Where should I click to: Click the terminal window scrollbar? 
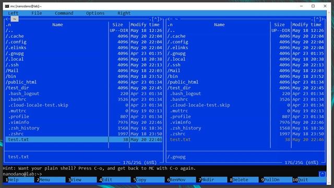tap(329, 97)
